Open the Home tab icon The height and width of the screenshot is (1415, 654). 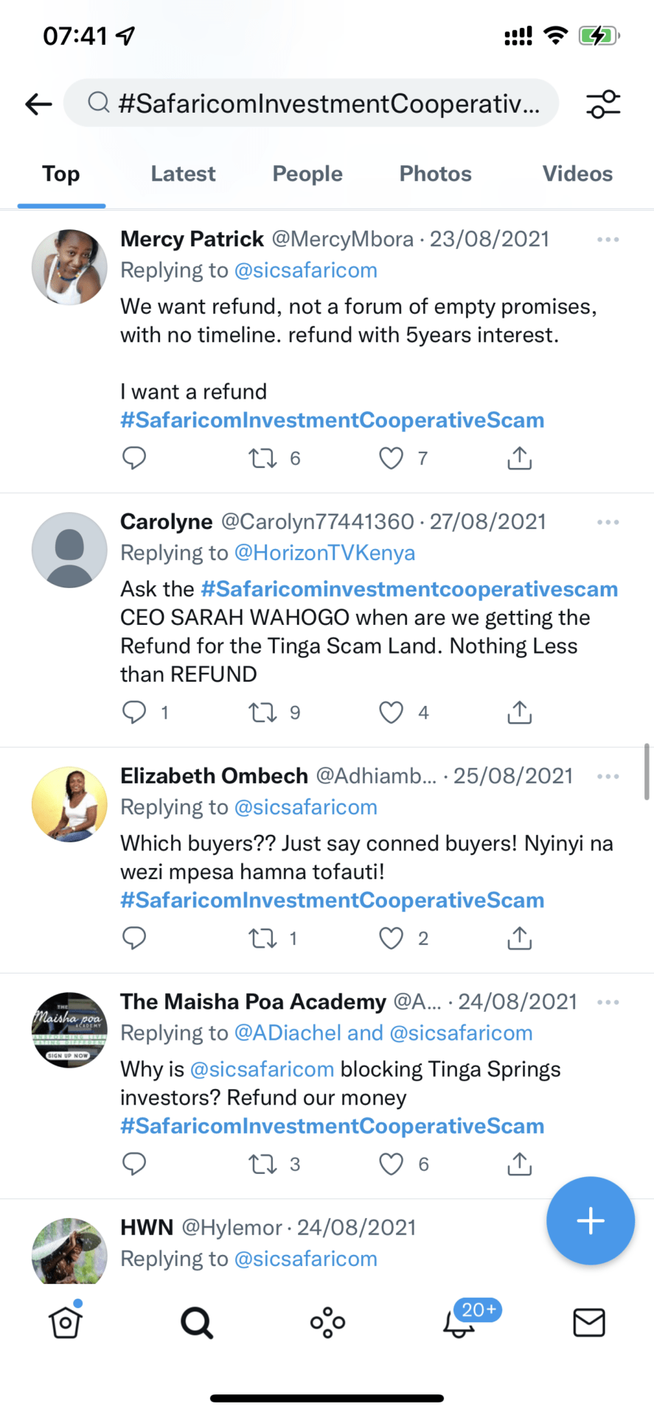(x=65, y=1322)
